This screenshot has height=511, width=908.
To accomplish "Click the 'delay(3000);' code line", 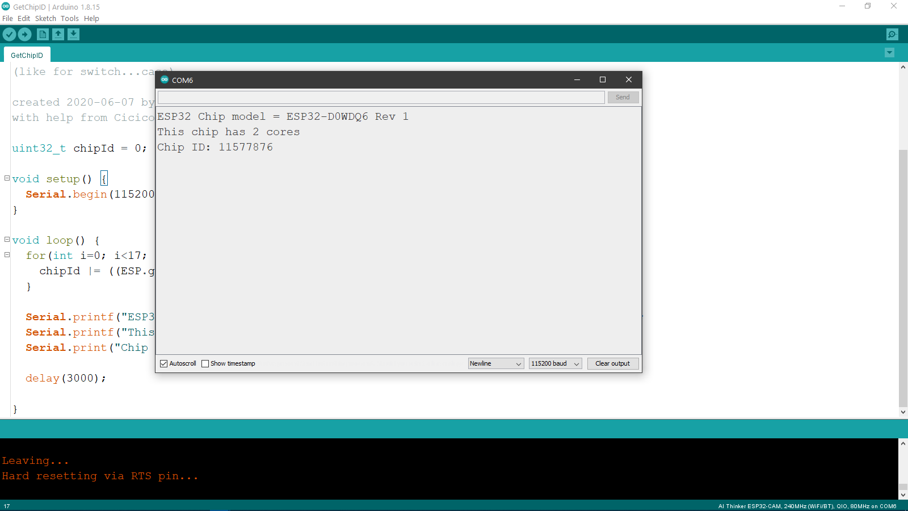I will (66, 378).
